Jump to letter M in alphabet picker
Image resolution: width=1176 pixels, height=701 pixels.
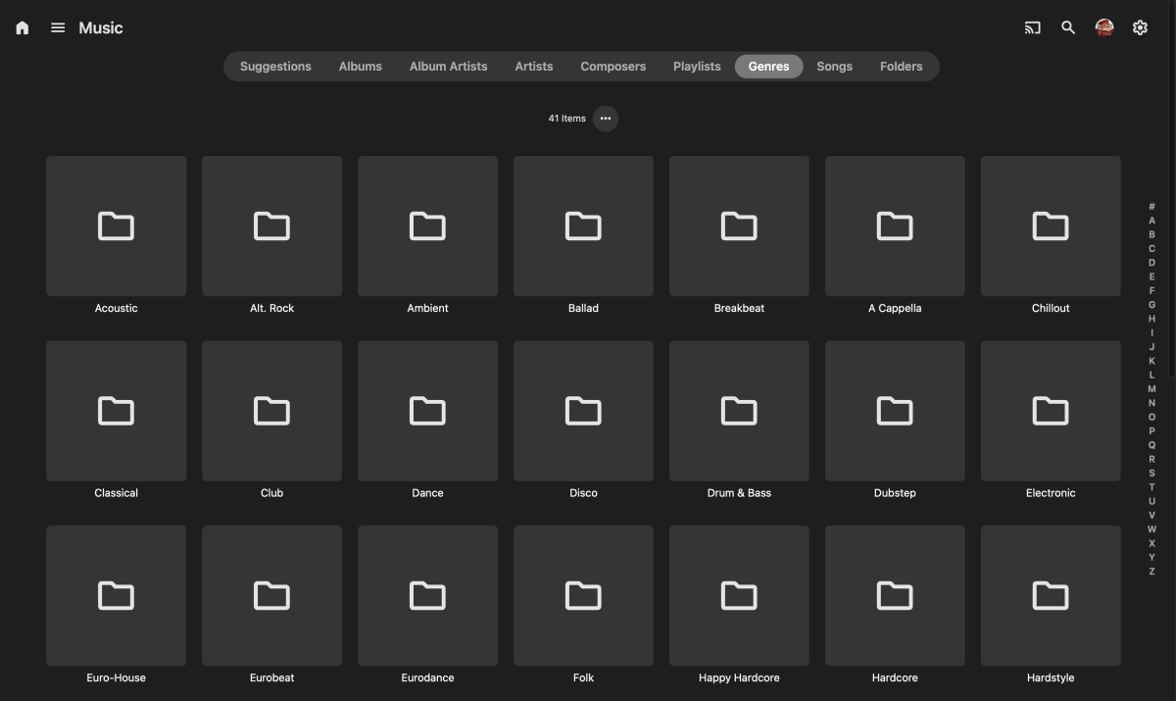click(x=1151, y=389)
